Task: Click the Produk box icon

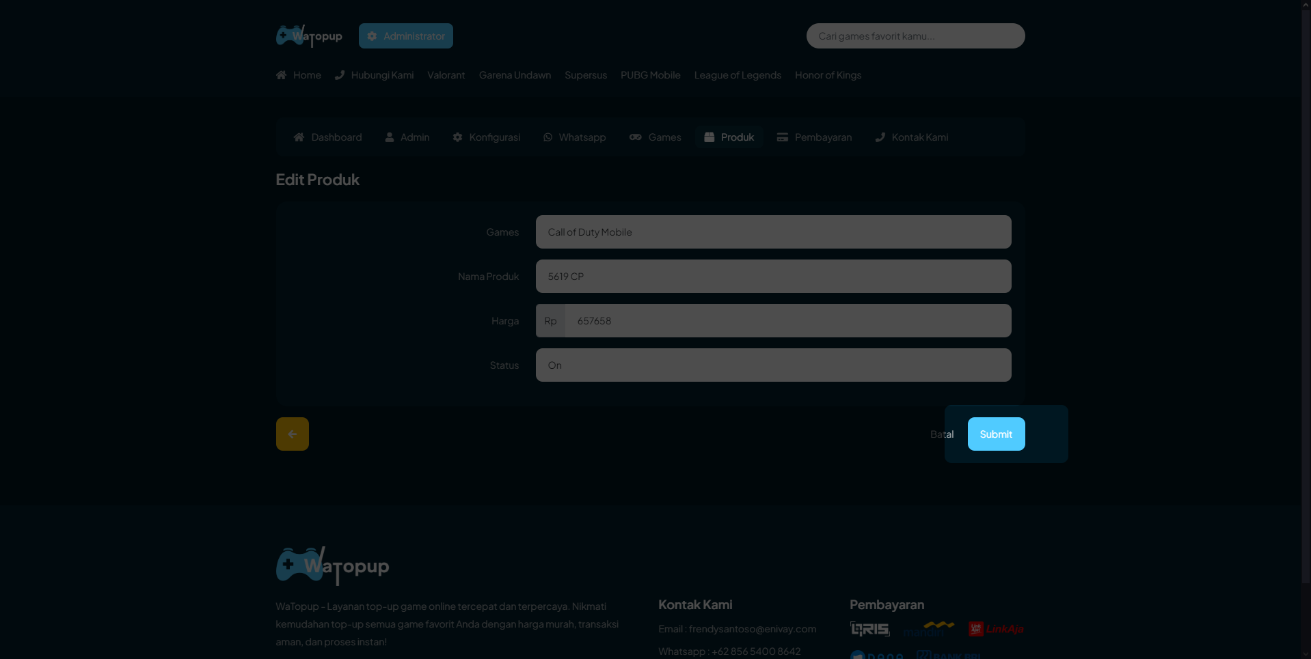Action: click(709, 137)
